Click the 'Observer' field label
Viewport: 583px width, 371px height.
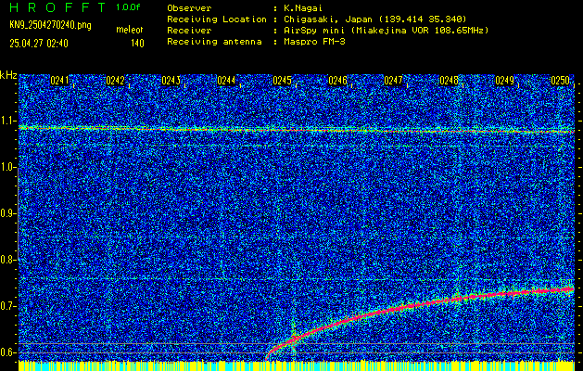tap(189, 7)
